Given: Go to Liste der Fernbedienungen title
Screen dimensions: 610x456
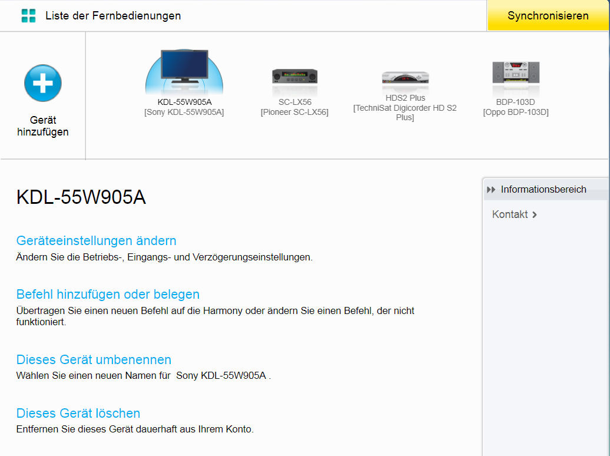Looking at the screenshot, I should (113, 16).
